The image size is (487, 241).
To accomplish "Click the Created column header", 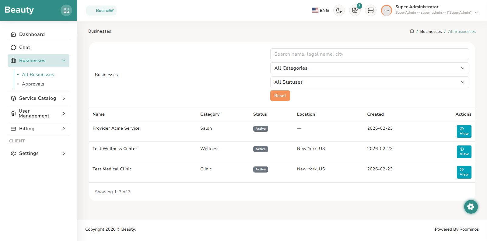I will [375, 114].
